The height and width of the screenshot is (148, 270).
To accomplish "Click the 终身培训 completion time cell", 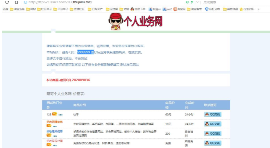I will [x=189, y=134].
